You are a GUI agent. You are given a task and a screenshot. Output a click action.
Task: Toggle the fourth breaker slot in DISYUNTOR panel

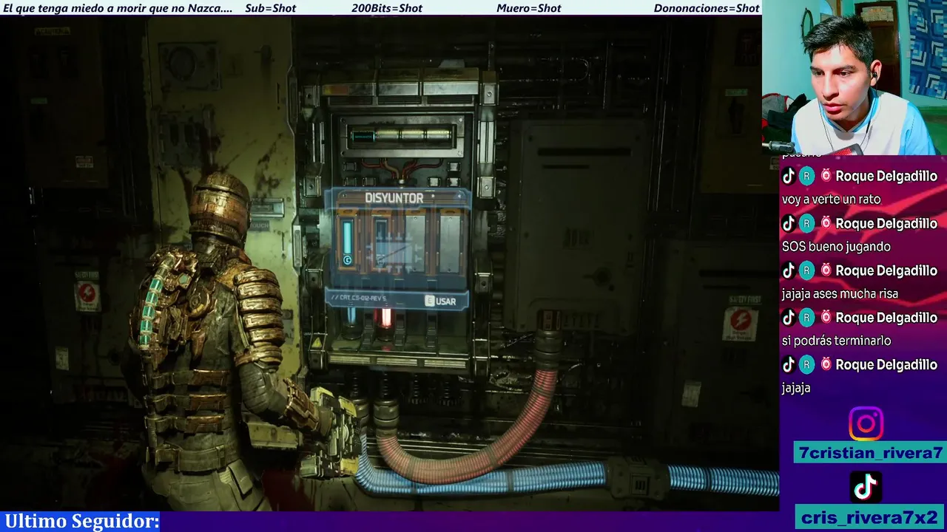click(x=449, y=242)
